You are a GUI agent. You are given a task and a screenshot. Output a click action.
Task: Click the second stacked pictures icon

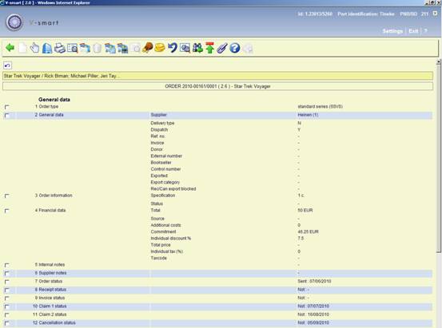[x=122, y=49]
